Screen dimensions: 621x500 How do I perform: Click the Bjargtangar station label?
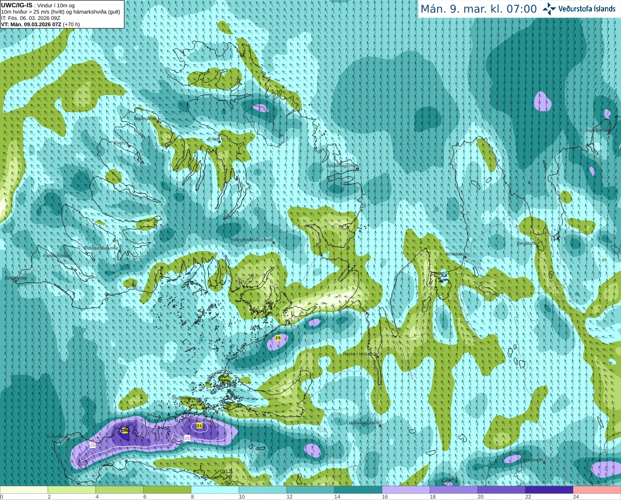16,278
